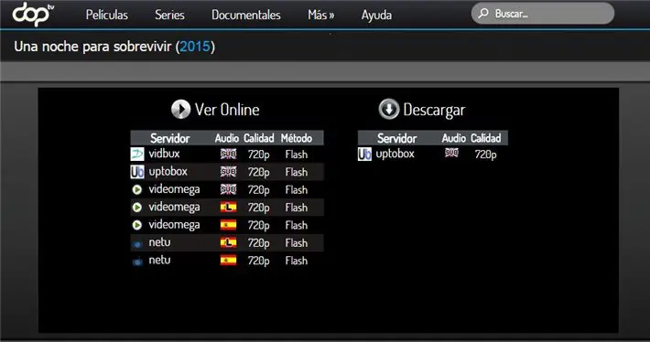Click the Calidad header in Ver Online table
650x342 pixels.
(259, 138)
